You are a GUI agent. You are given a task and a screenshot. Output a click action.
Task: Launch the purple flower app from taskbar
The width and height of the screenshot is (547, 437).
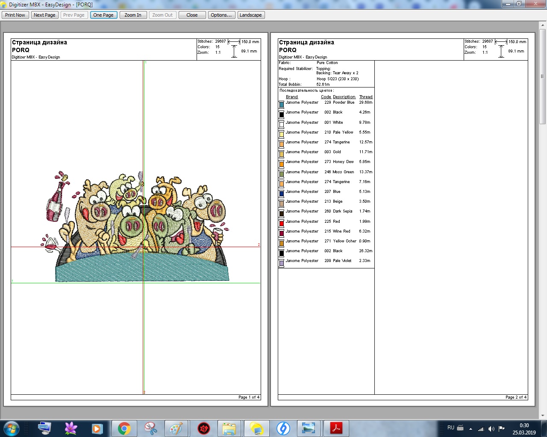(71, 428)
